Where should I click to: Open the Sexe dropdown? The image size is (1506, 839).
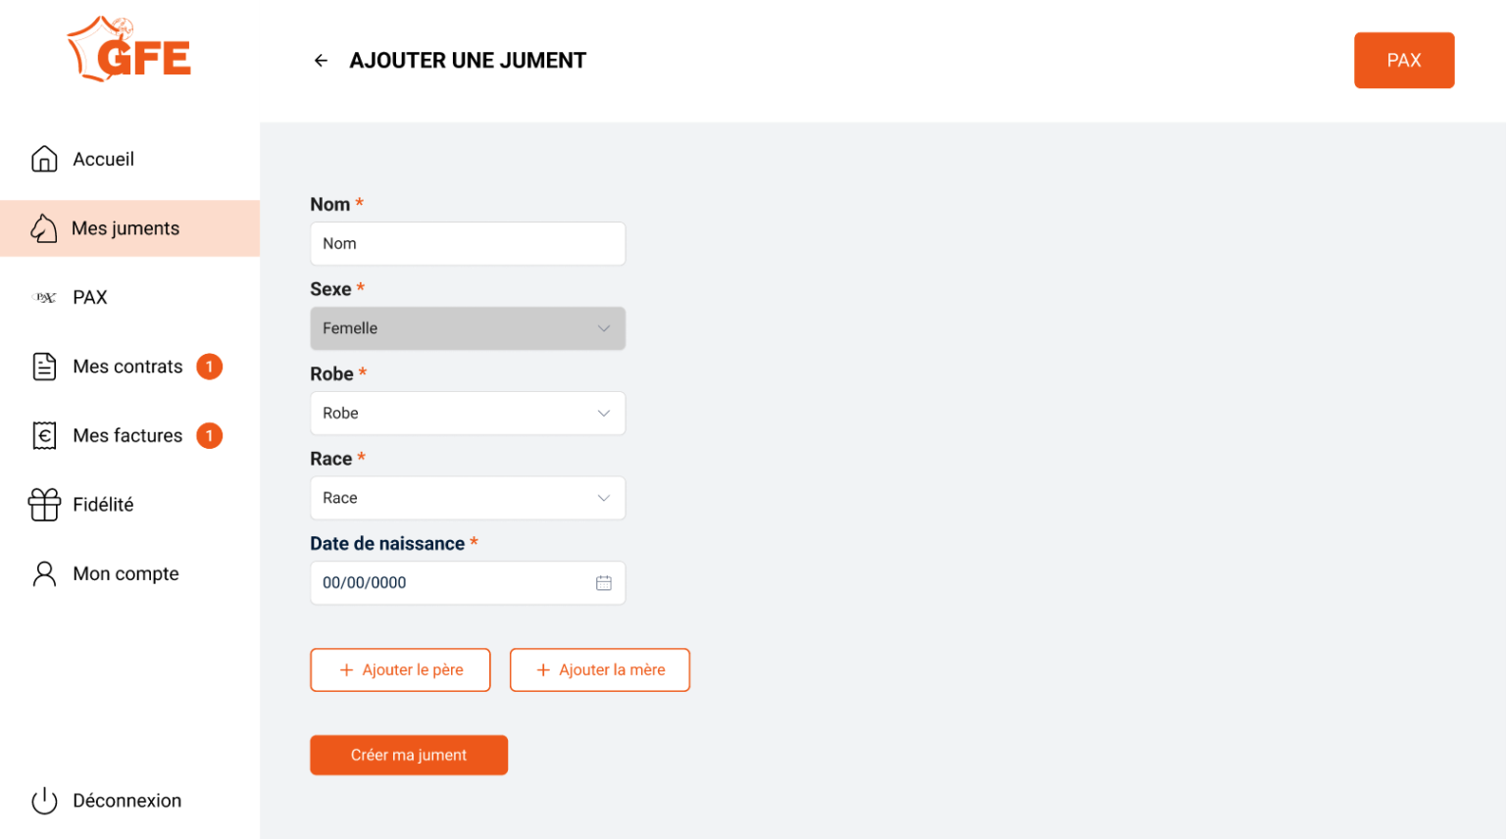[468, 328]
